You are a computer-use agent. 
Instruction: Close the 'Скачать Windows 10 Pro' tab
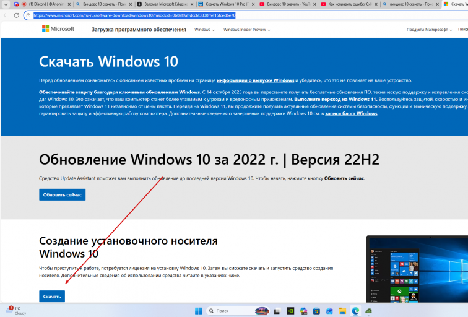tap(253, 4)
